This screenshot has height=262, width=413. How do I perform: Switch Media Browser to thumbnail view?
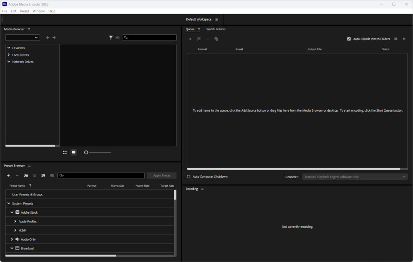pos(73,152)
